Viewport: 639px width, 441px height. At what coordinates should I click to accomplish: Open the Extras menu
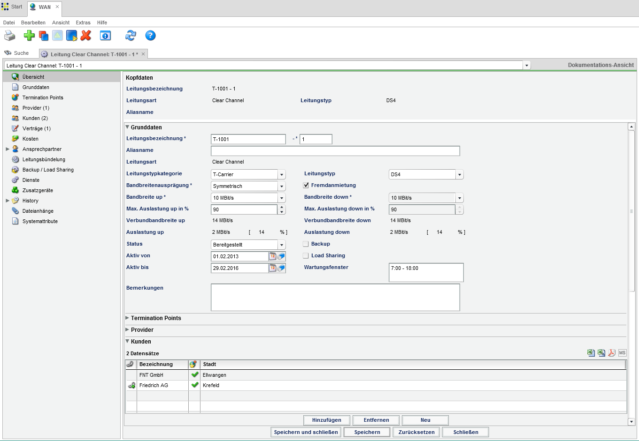(x=83, y=22)
